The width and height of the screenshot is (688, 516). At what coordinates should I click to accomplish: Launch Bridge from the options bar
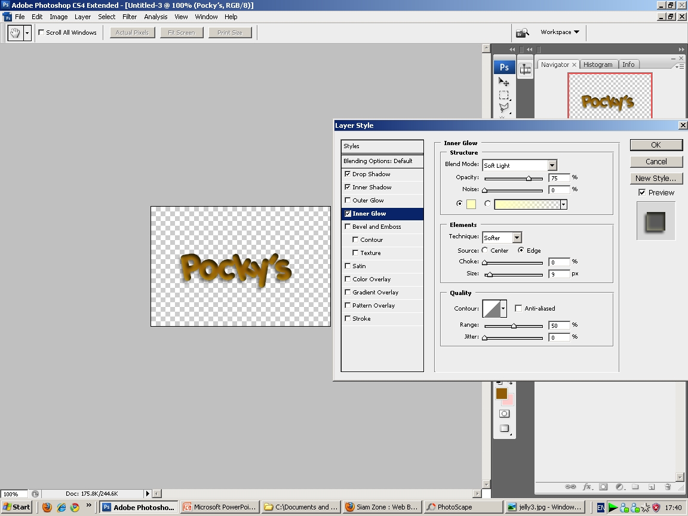pyautogui.click(x=522, y=32)
